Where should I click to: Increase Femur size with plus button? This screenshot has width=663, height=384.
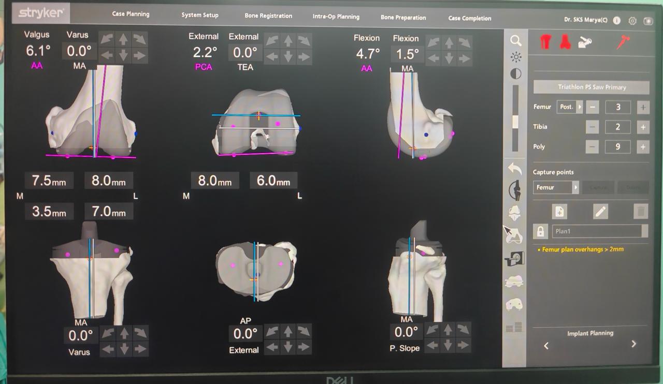643,107
